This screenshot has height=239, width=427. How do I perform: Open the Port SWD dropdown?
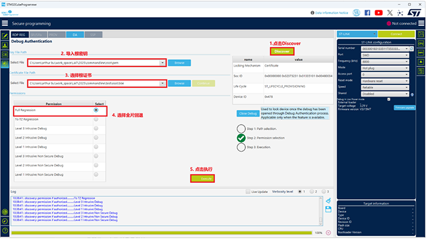385,55
